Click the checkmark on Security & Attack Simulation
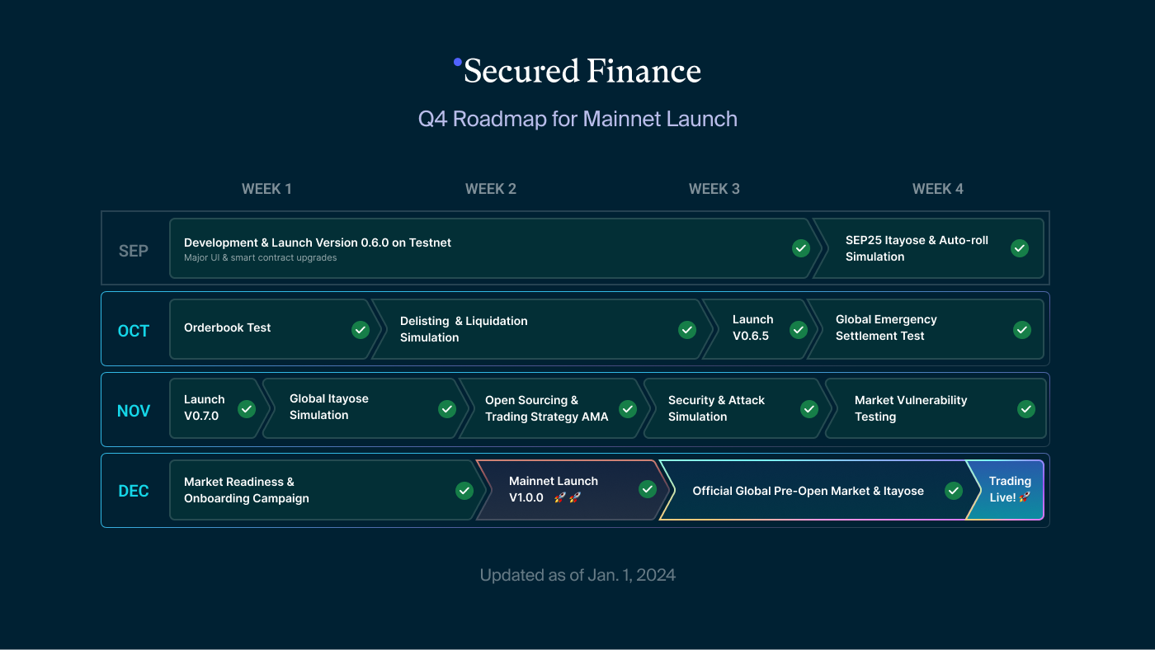The image size is (1155, 650). click(x=809, y=409)
